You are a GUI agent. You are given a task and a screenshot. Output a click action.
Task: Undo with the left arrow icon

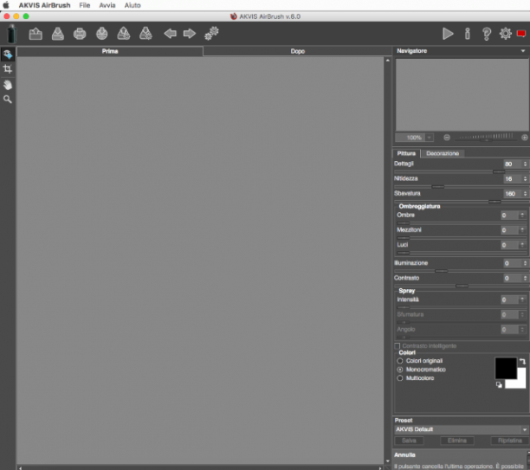click(x=170, y=34)
